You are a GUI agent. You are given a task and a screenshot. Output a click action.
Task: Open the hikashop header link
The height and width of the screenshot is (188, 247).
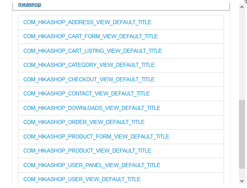(29, 4)
